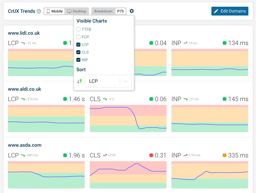Switch to Desktop view

click(77, 11)
